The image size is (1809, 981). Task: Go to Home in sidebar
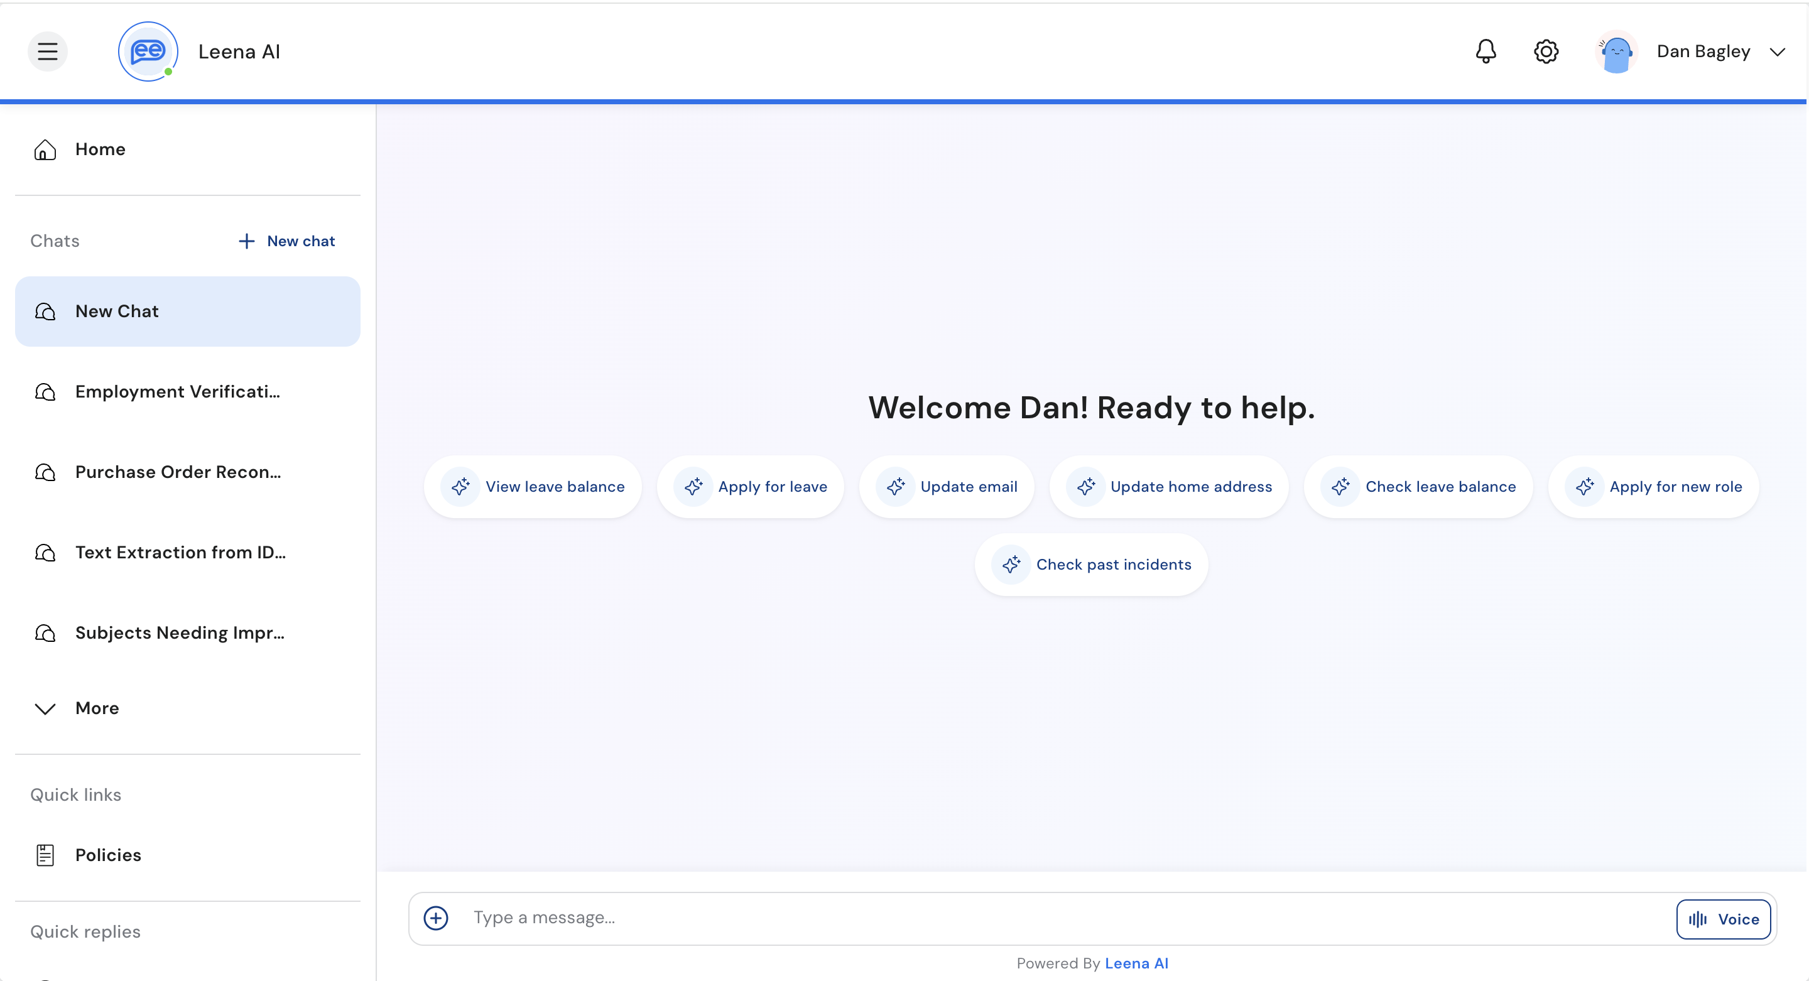[x=100, y=149]
